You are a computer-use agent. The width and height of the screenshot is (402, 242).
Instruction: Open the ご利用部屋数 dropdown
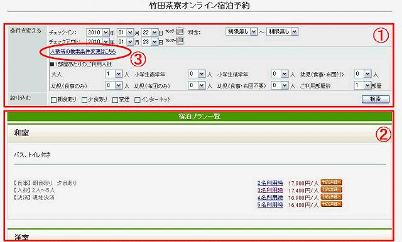point(363,85)
